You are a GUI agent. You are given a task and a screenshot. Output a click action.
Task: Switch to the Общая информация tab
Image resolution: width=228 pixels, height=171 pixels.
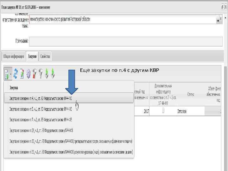pos(14,56)
